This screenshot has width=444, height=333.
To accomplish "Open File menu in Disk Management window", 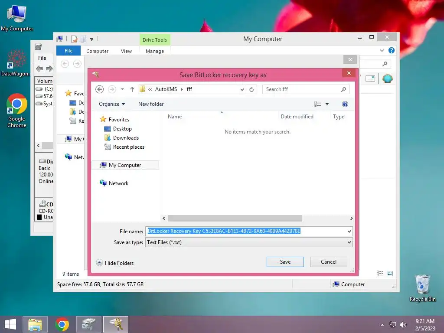I will pyautogui.click(x=42, y=58).
